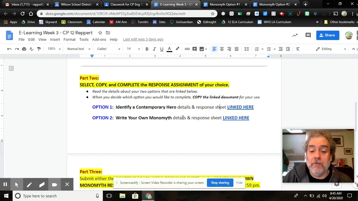Click the Windows taskbar search box
Image resolution: width=358 pixels, height=201 pixels.
coord(57,196)
